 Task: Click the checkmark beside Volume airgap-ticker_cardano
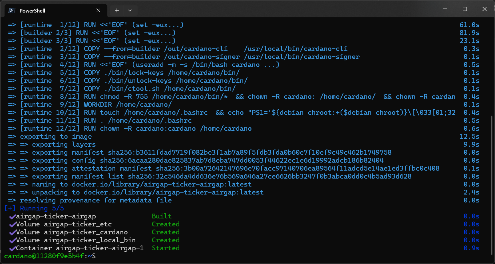click(x=12, y=233)
